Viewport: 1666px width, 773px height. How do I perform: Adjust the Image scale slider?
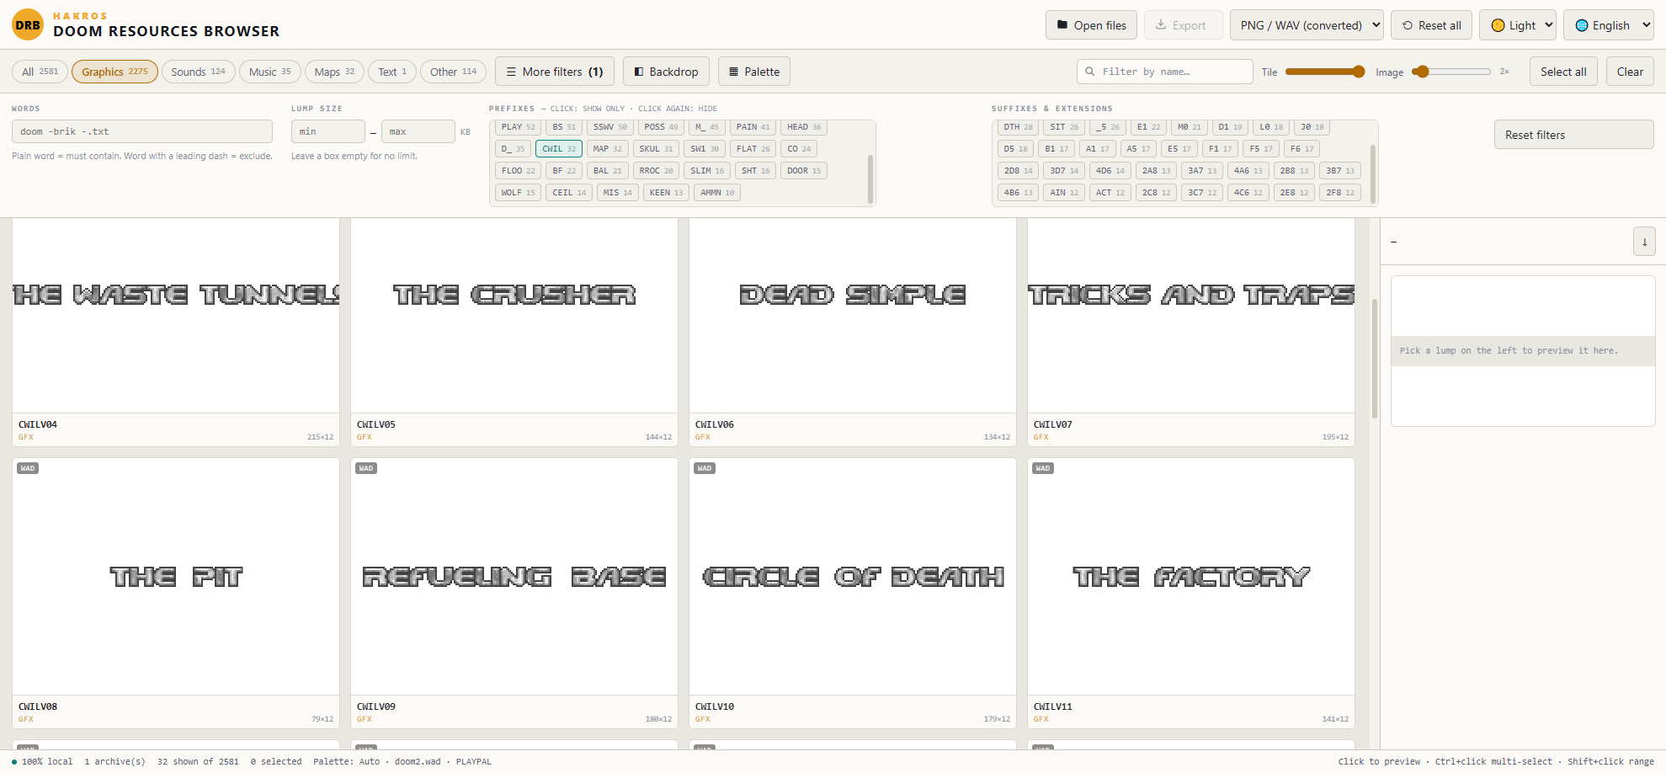1450,72
